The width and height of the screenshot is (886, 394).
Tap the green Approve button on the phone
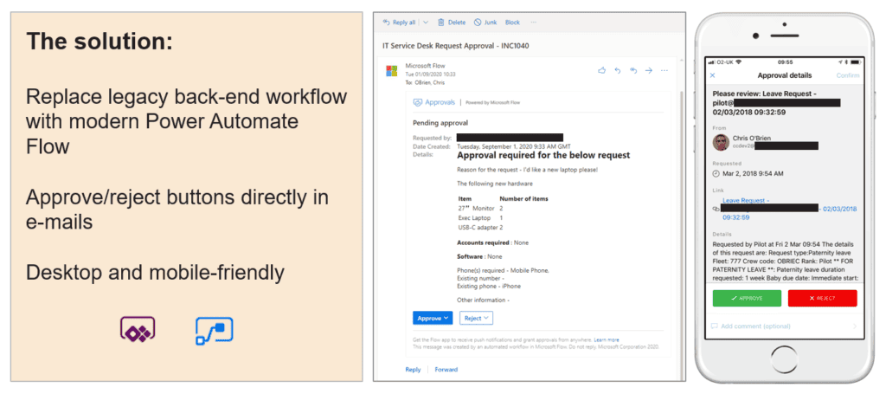click(x=747, y=298)
